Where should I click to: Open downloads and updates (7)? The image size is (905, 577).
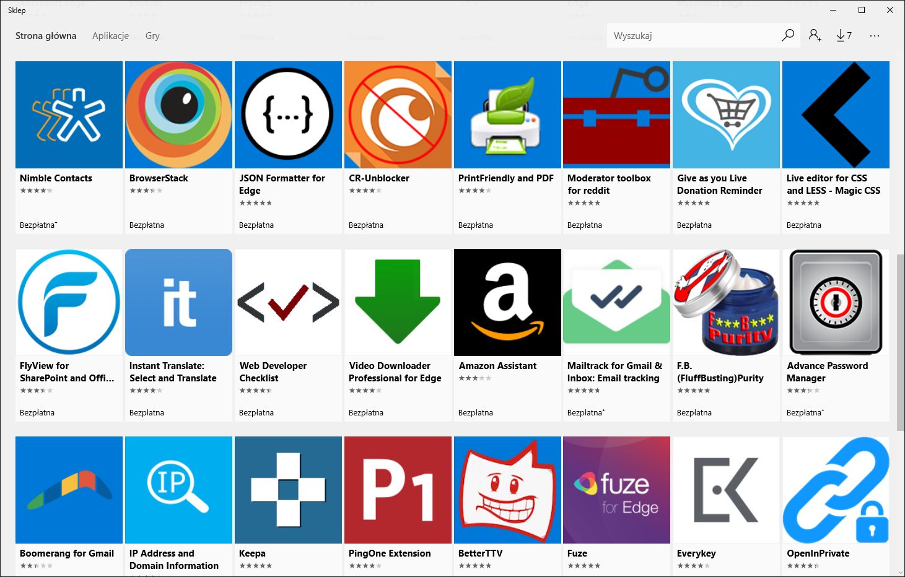(844, 35)
